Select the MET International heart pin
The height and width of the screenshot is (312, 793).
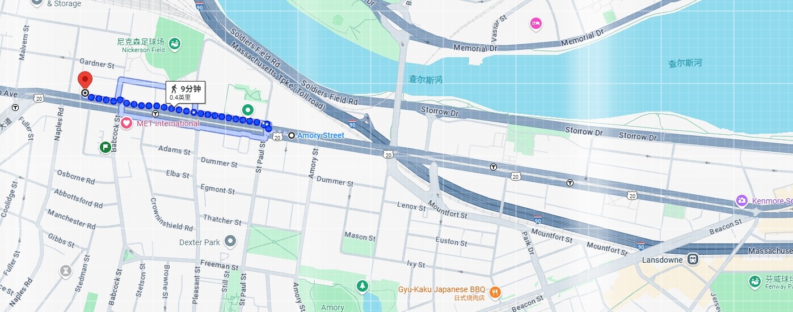click(126, 123)
